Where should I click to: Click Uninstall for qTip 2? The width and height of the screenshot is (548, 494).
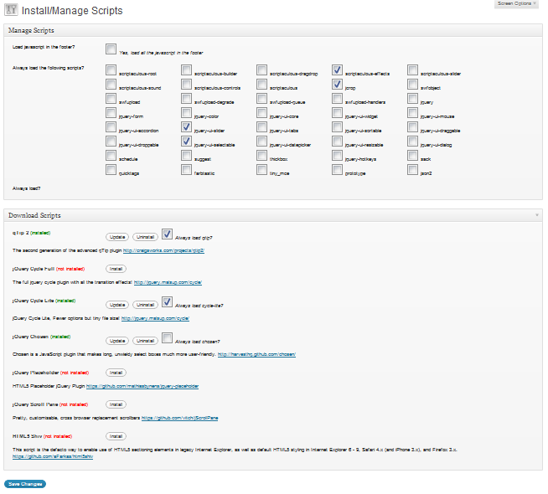(145, 237)
